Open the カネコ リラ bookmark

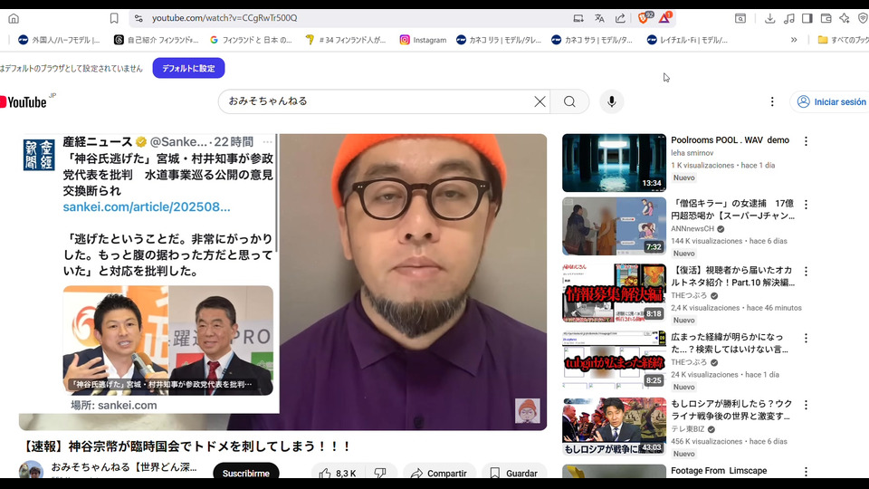(499, 40)
